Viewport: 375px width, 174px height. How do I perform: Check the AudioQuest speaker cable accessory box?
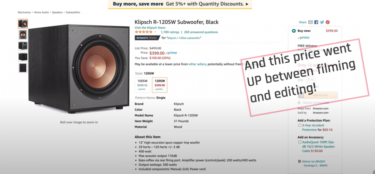[300, 142]
